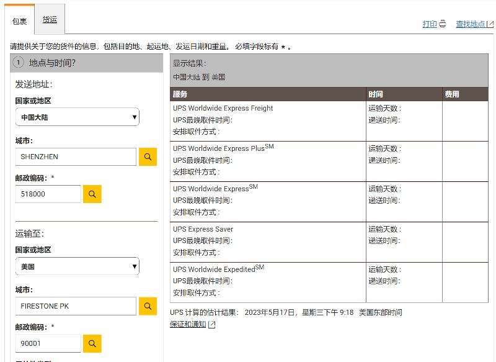
Task: Click the 运输至 heading
Action: [x=29, y=233]
